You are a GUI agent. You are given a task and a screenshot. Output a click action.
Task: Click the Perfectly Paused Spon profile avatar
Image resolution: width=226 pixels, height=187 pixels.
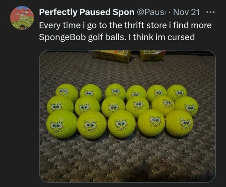(22, 18)
